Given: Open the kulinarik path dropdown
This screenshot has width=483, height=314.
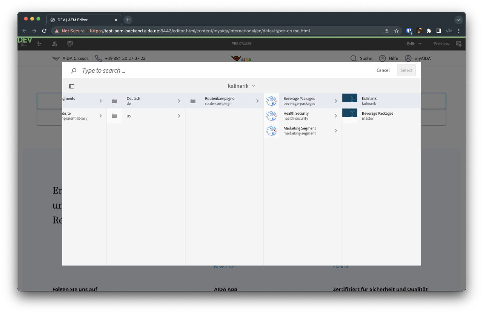Looking at the screenshot, I should pyautogui.click(x=241, y=86).
